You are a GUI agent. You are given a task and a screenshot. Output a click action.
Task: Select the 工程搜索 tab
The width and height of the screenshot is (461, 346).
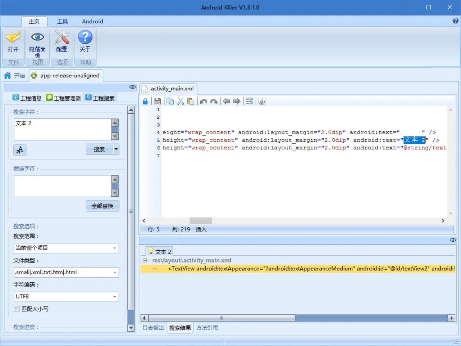pos(100,98)
